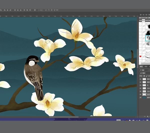Click the auto-align layers icon
Viewport: 150px width, 133px height.
(35, 10)
